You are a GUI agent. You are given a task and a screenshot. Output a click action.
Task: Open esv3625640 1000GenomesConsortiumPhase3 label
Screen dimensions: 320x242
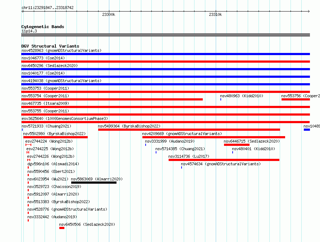pos(65,118)
